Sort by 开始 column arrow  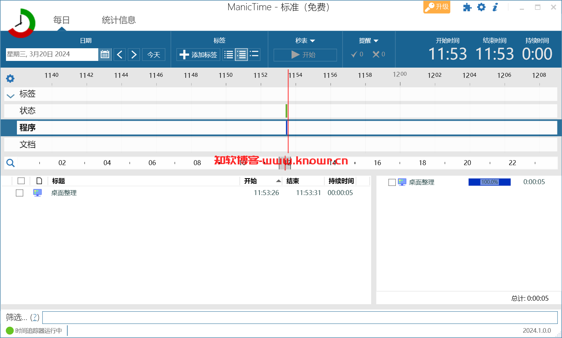click(279, 181)
